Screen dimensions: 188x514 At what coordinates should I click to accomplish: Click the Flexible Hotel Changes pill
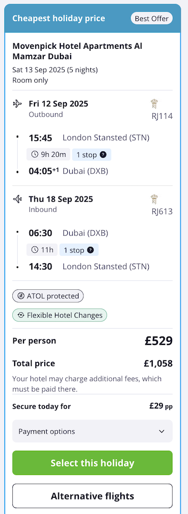60,315
